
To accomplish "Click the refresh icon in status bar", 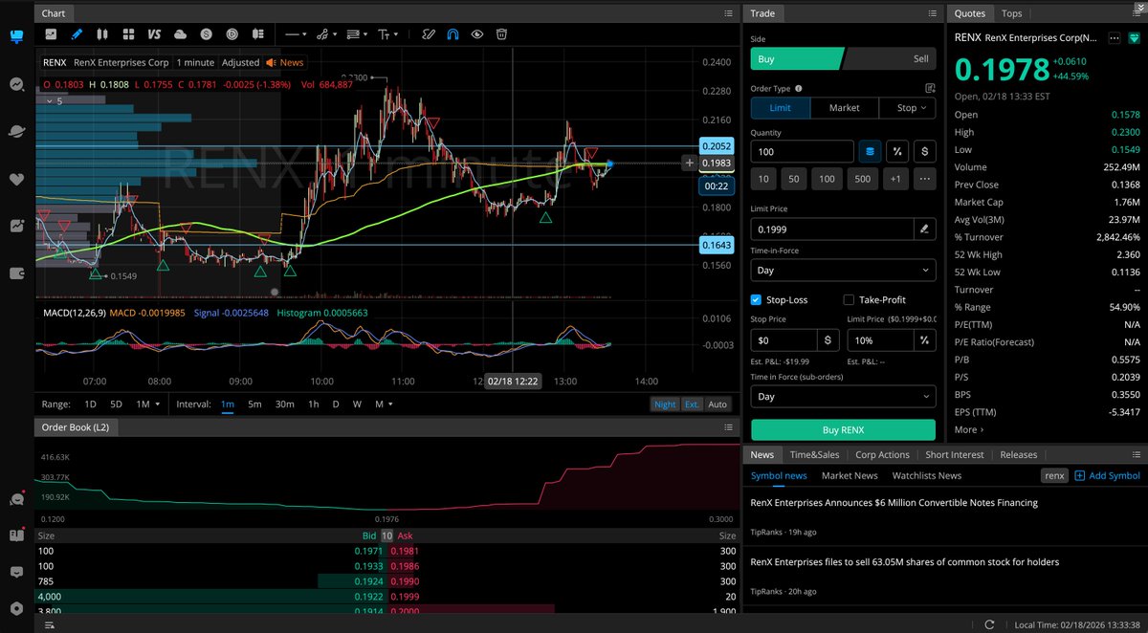I will coord(989,624).
